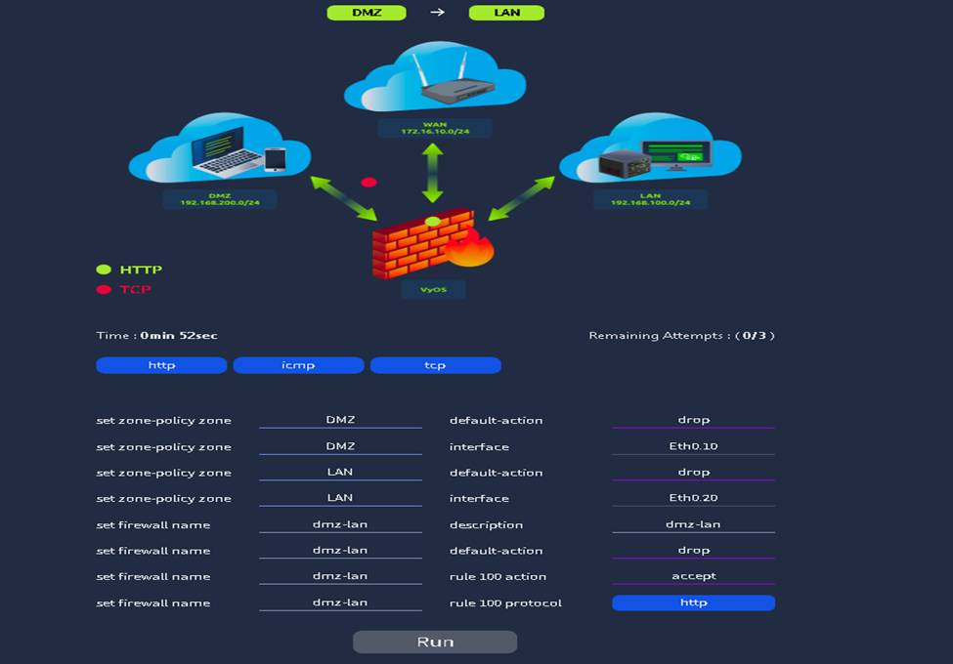
Task: Click the green HTTP legend dot
Action: [x=104, y=269]
